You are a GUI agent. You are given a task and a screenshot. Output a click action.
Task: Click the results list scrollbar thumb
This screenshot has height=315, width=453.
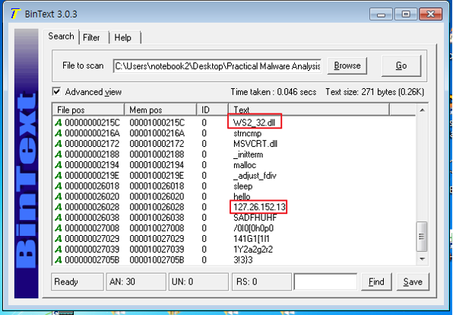click(x=422, y=237)
